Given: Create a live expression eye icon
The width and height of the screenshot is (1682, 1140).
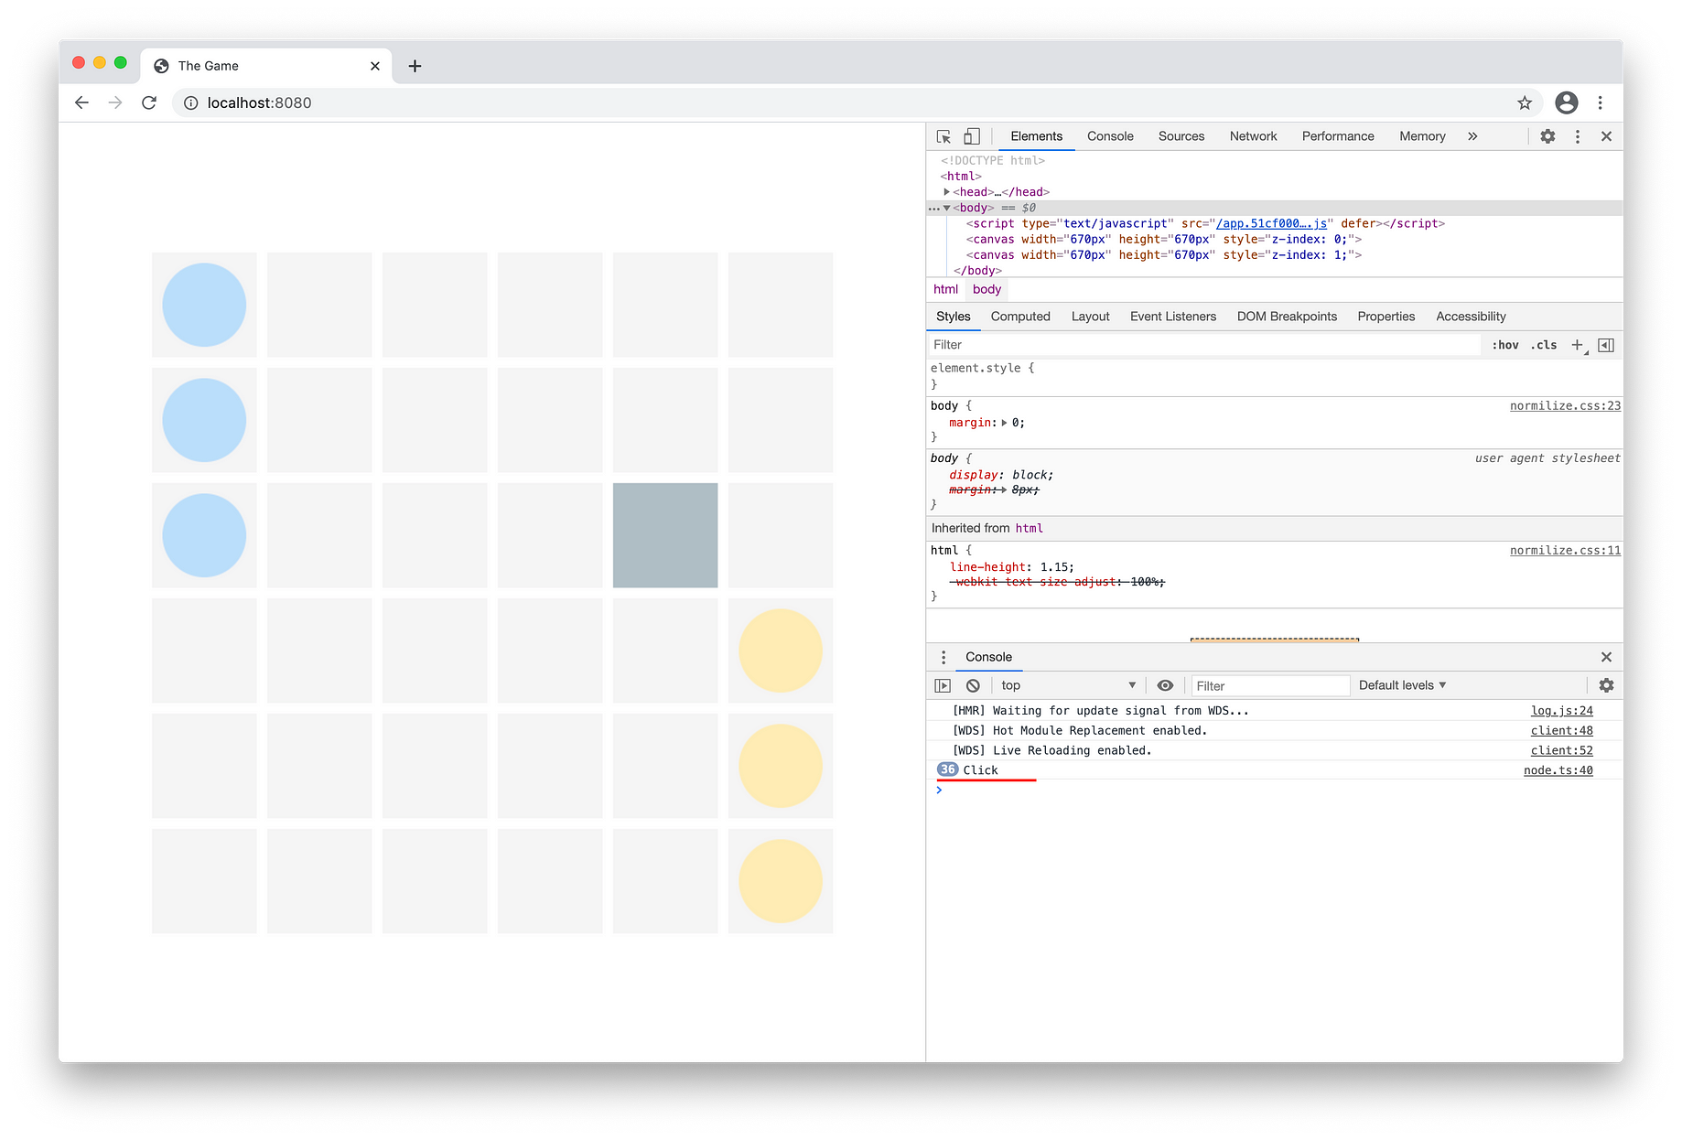Looking at the screenshot, I should (1165, 685).
